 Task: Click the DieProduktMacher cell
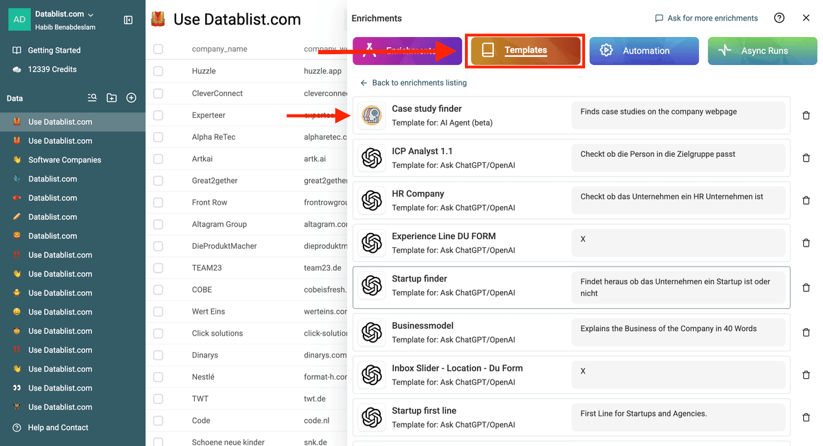[224, 246]
